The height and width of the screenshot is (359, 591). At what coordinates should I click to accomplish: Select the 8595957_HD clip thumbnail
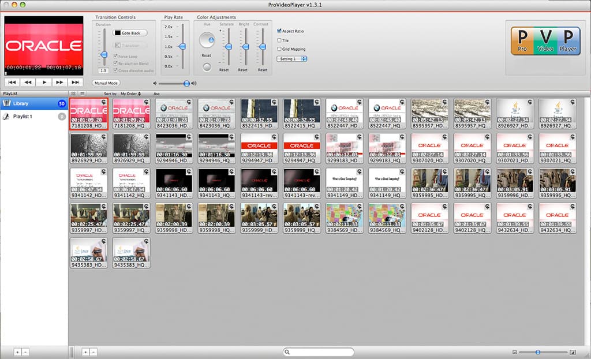(429, 114)
